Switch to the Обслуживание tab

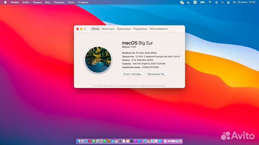(x=158, y=29)
